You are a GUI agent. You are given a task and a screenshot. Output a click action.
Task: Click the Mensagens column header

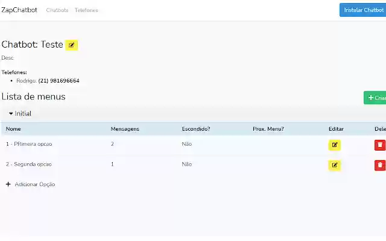125,129
